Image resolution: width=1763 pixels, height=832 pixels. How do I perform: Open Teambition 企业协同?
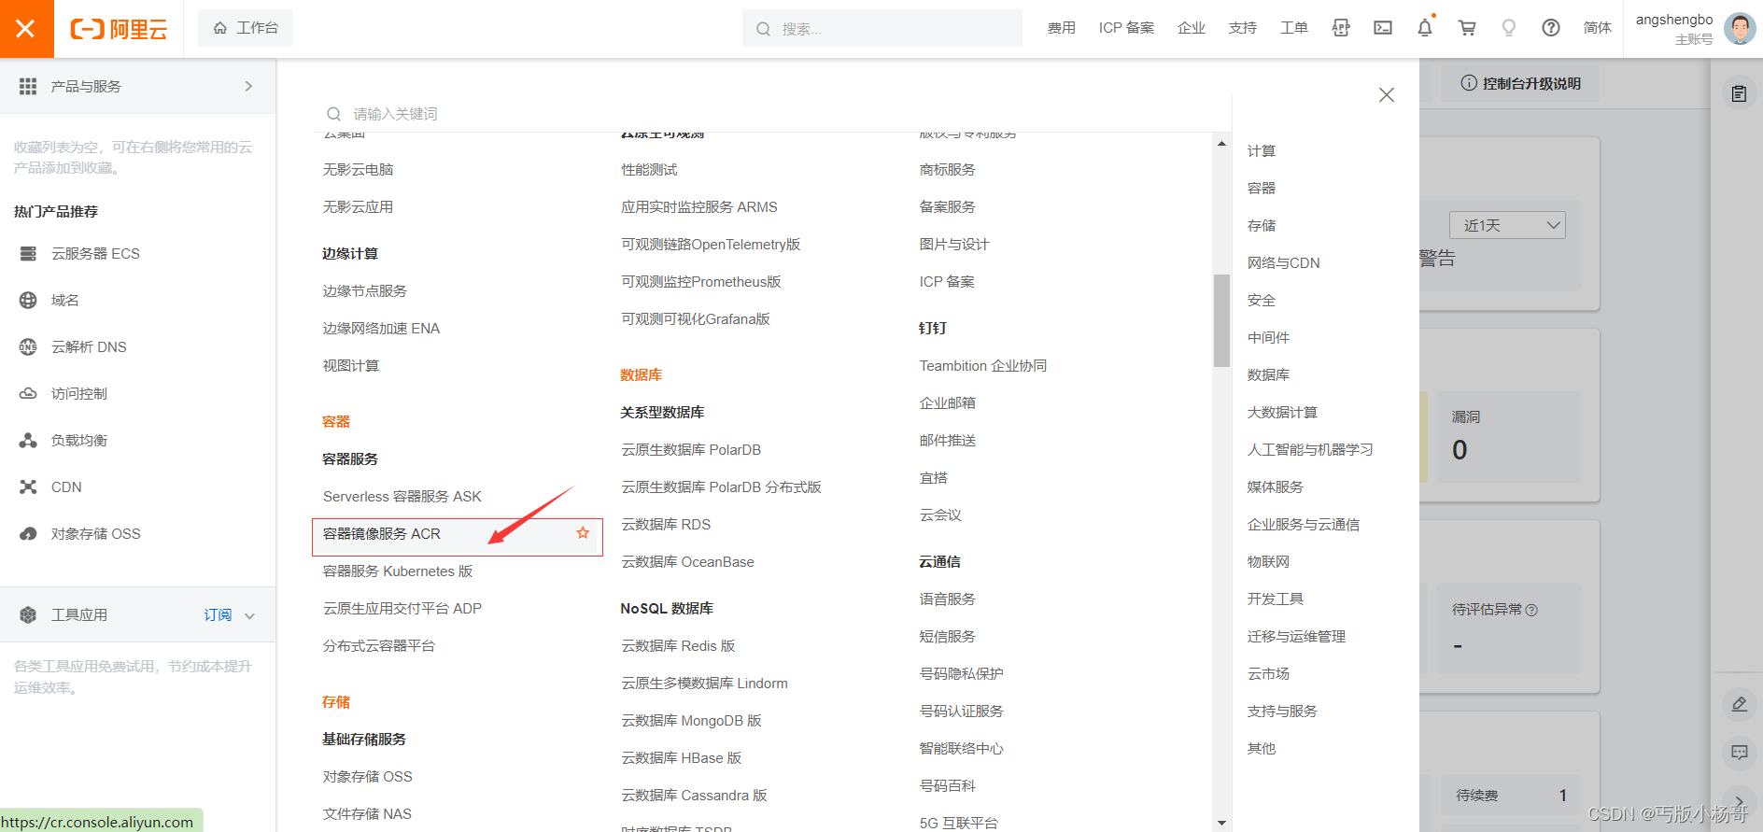click(983, 366)
